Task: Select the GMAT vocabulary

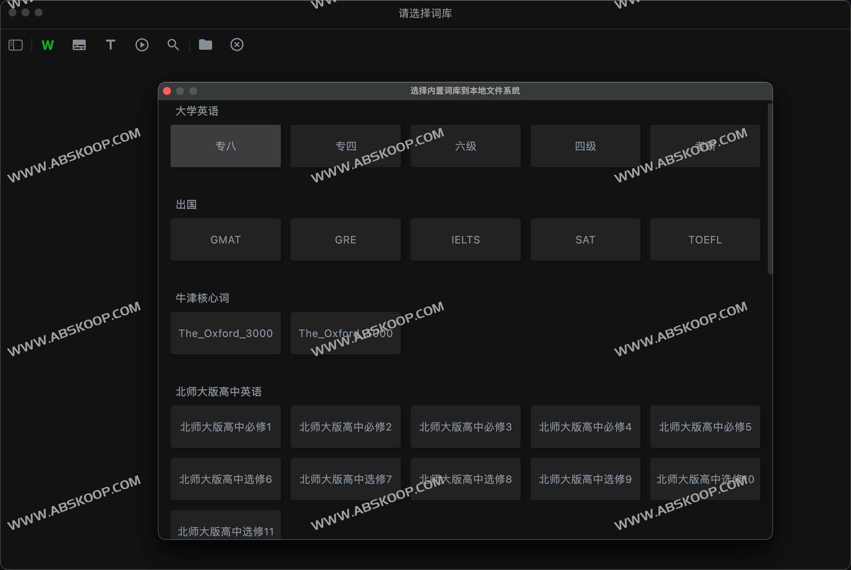Action: point(226,240)
